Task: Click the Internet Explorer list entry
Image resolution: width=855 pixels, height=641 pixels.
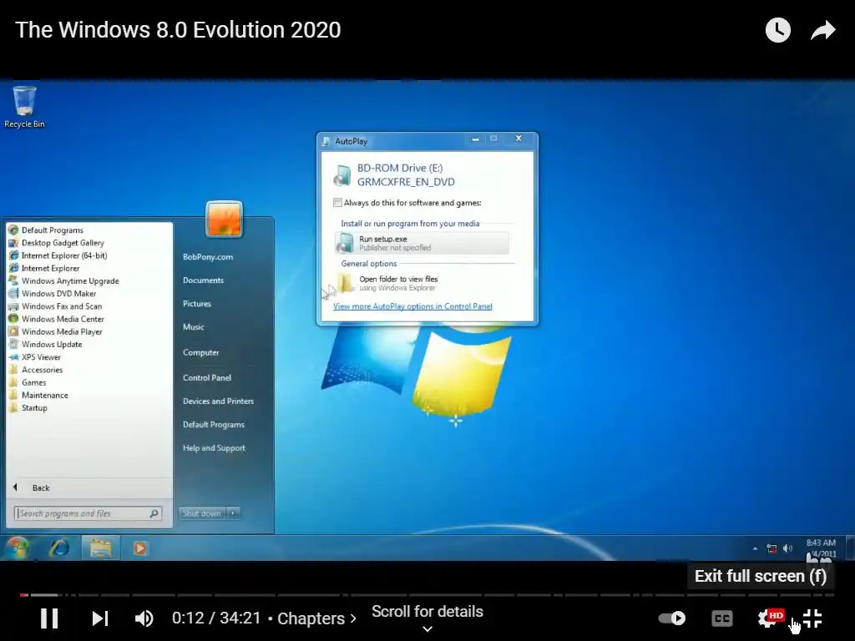Action: [x=51, y=268]
